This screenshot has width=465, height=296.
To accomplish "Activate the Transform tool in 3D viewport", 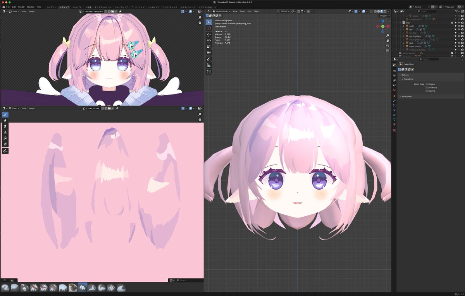I will pyautogui.click(x=209, y=52).
